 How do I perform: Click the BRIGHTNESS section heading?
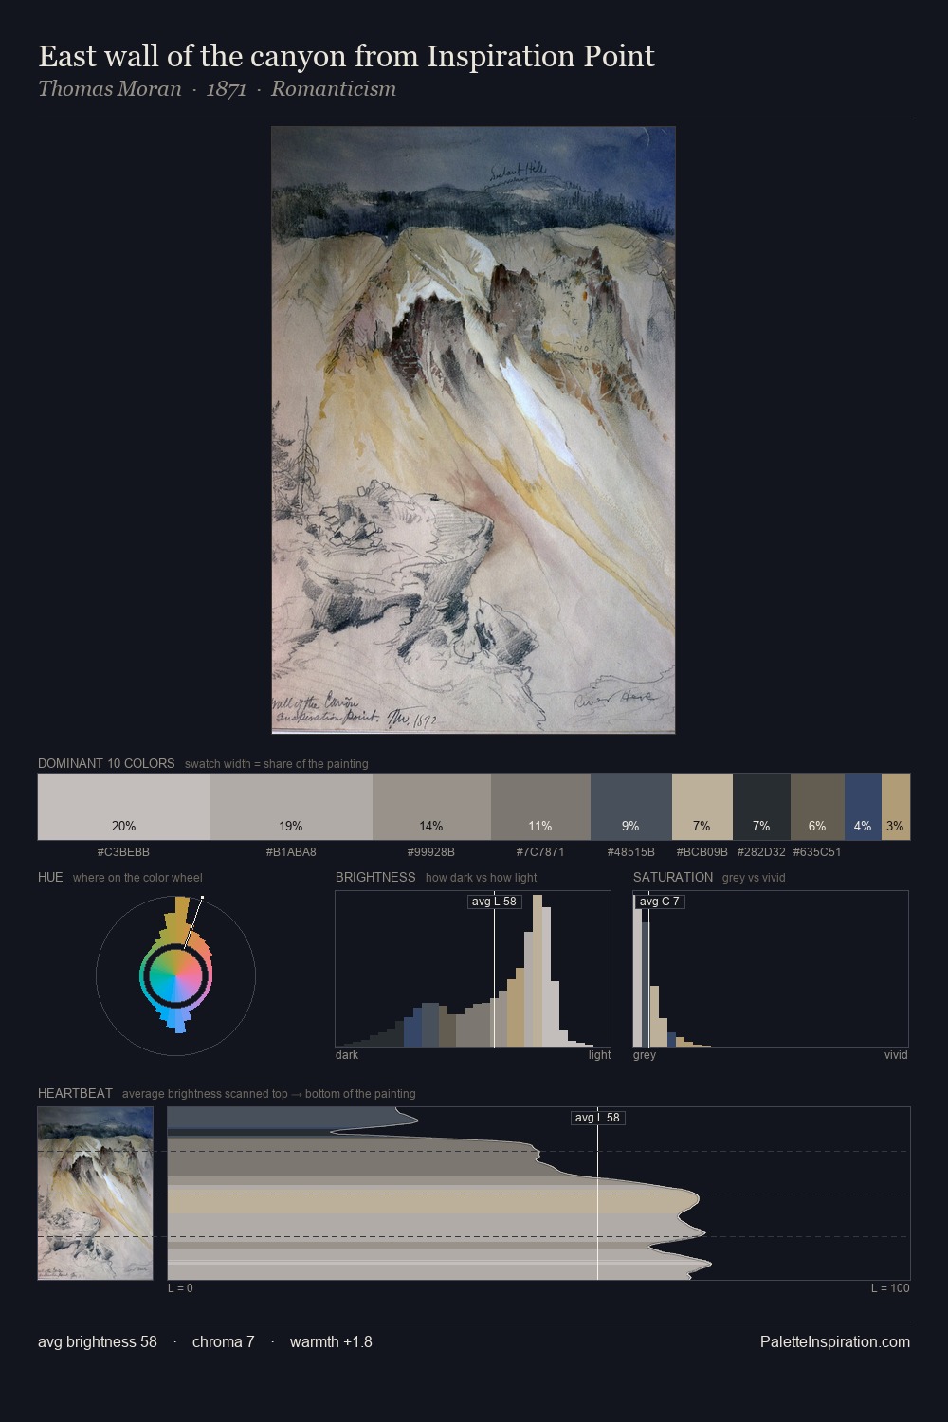(375, 878)
